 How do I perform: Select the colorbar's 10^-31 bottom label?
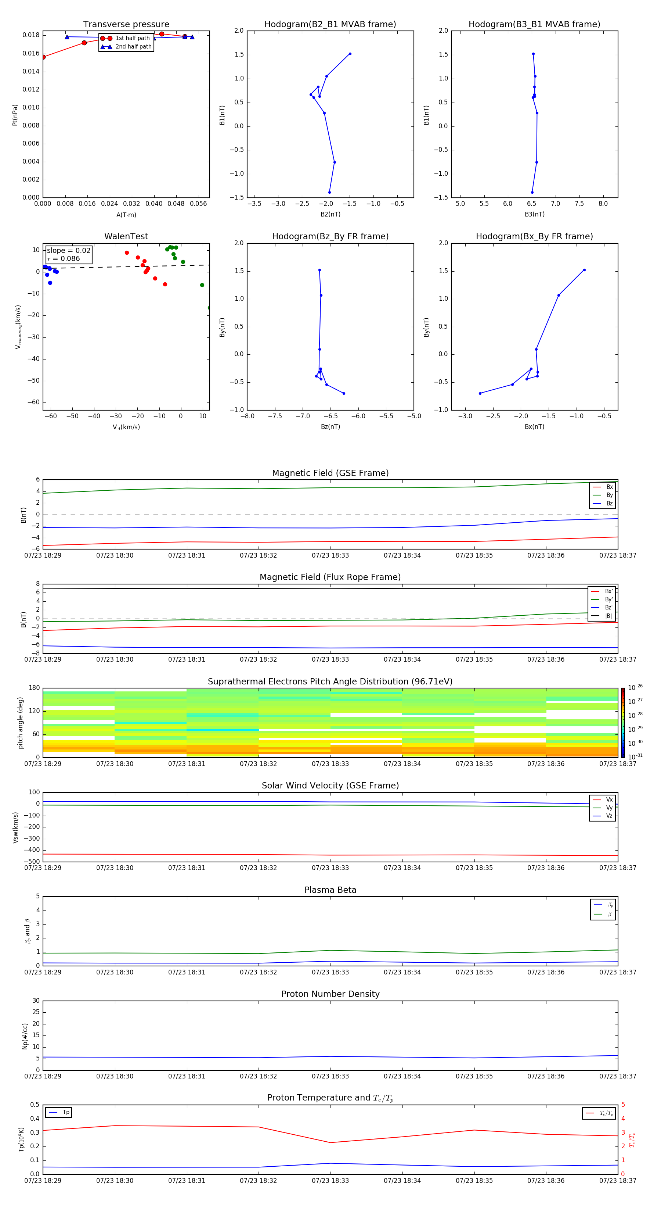coord(635,757)
